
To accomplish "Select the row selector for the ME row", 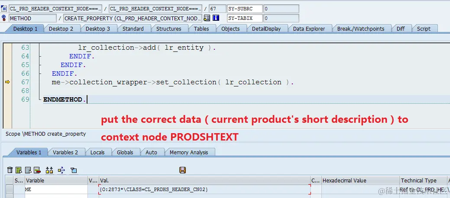I will click(x=10, y=189).
